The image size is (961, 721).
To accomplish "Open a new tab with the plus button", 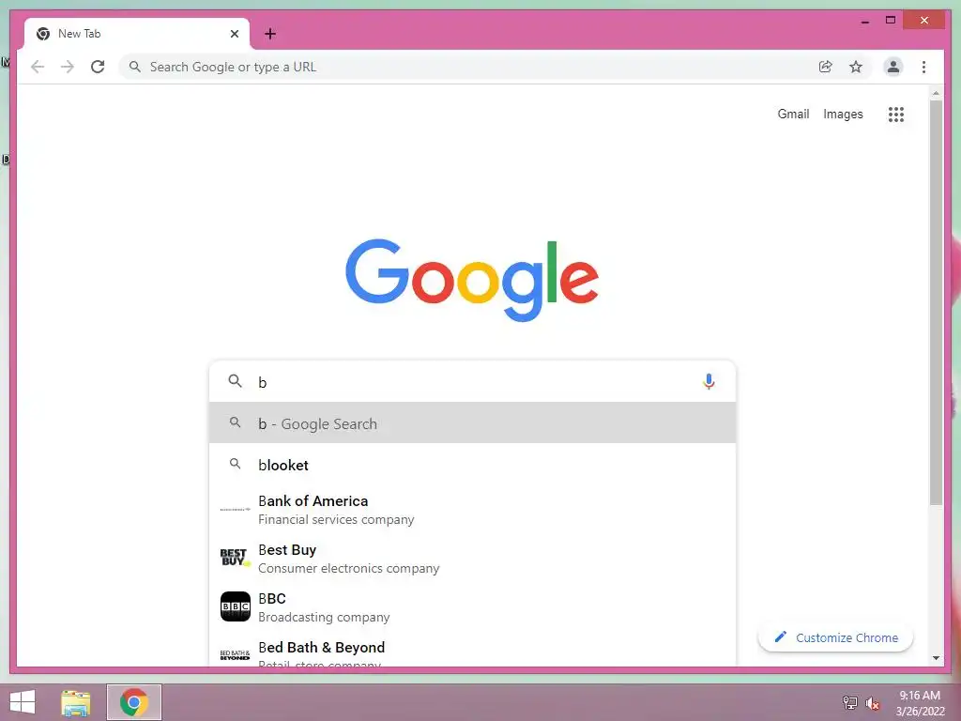I will click(270, 34).
